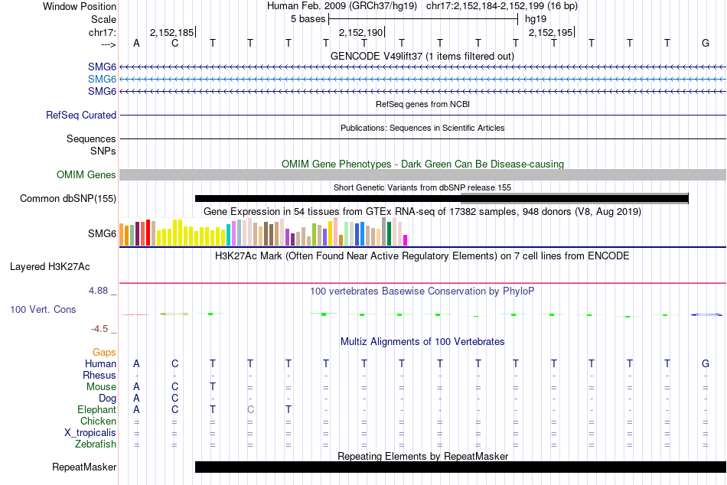Viewport: 727px width, 485px height.
Task: Click the dark green bar in GTEx chart
Action: (389, 233)
